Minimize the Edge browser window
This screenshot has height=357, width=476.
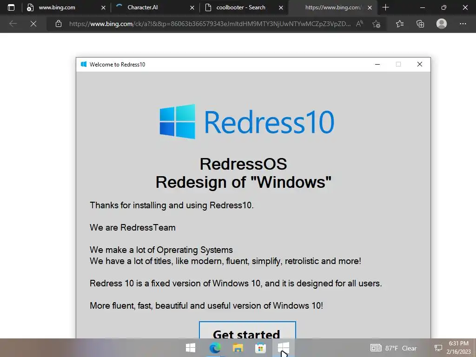tap(422, 7)
